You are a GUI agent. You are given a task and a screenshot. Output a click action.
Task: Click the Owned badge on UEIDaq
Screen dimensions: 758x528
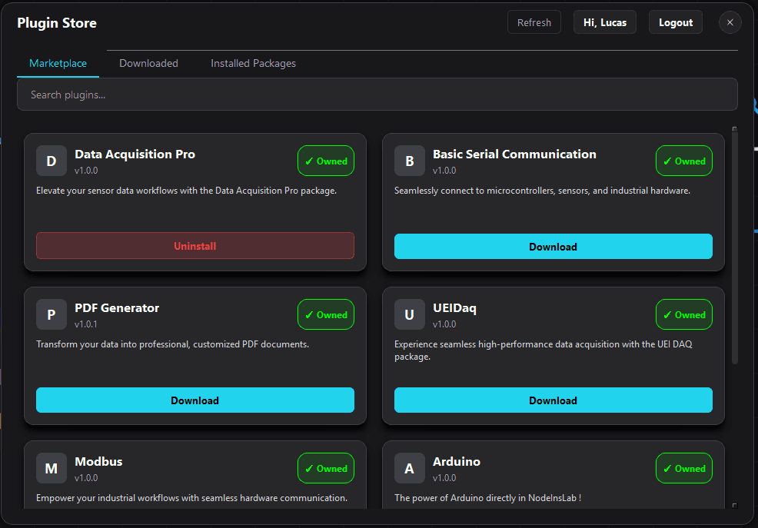pos(683,314)
